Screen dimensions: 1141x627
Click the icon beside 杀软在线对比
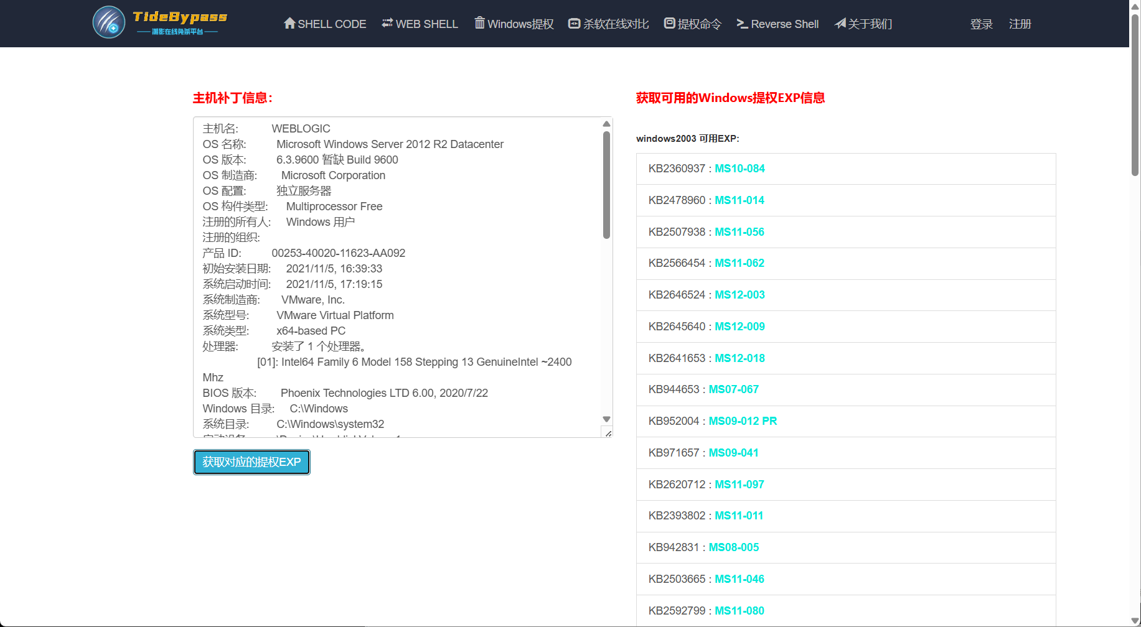[x=575, y=24]
